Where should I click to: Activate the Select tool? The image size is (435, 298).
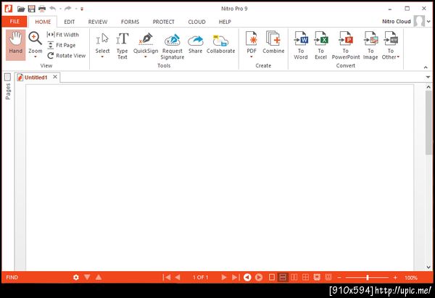tap(102, 46)
